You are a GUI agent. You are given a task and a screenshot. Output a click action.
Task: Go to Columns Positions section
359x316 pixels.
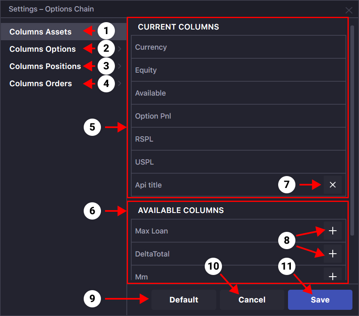pos(45,66)
